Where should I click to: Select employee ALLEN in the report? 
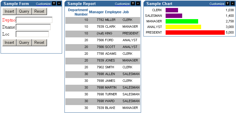pos(110,74)
